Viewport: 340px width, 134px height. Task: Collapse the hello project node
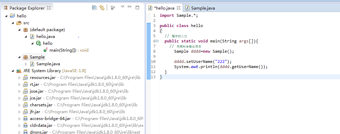click(6, 16)
